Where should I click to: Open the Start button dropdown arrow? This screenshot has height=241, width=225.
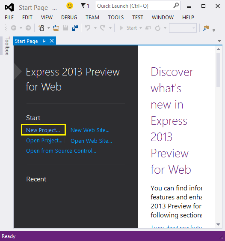[141, 28]
